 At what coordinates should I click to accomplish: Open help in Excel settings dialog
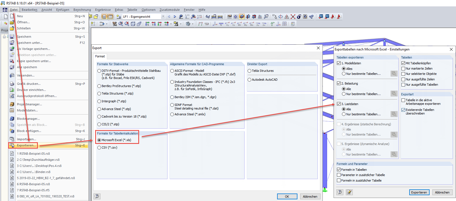[340, 192]
